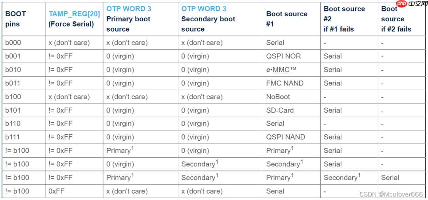
Task: Open OTP WORD 3 link above Primary boot source
Action: coord(128,9)
